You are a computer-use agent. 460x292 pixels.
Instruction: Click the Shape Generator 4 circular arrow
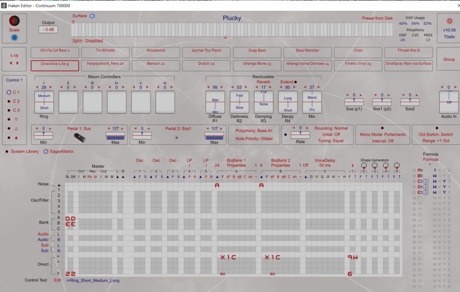tap(386, 165)
